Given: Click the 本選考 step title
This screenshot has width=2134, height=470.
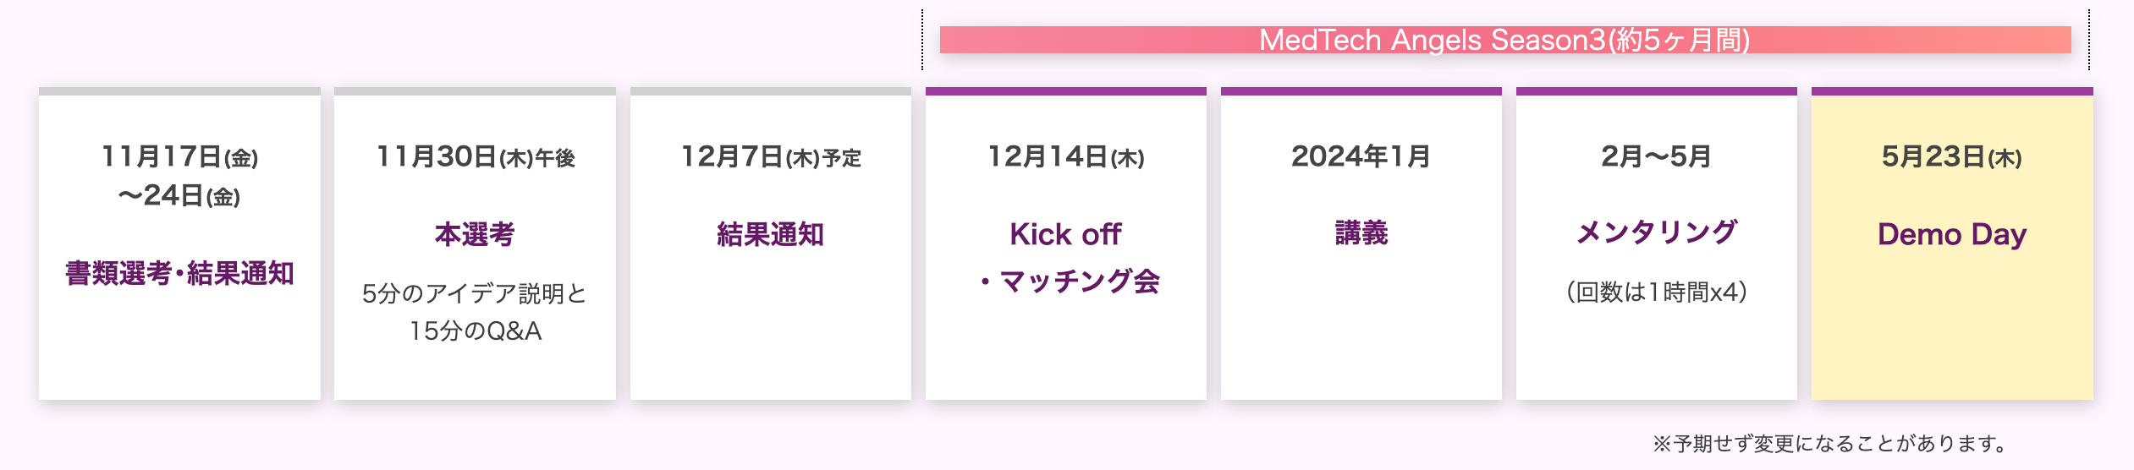Looking at the screenshot, I should [475, 234].
